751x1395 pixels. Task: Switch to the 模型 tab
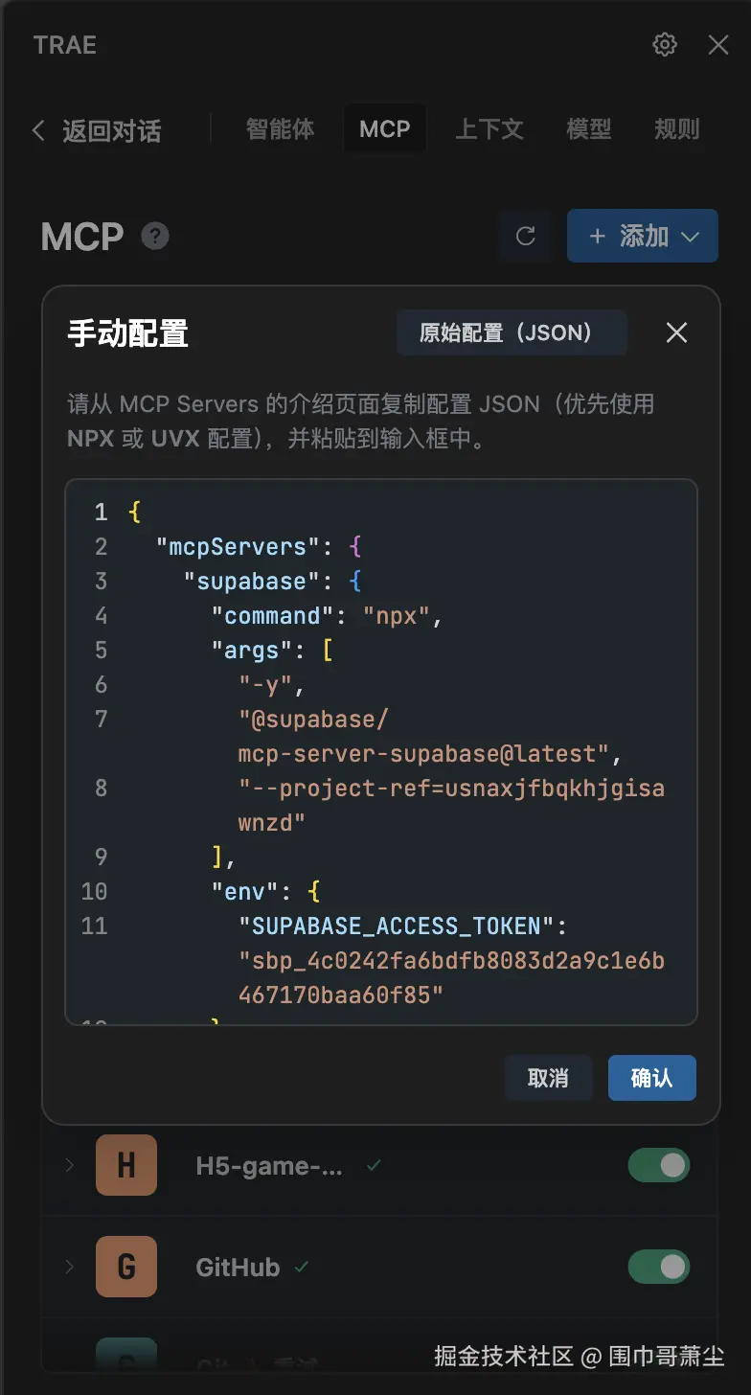589,129
